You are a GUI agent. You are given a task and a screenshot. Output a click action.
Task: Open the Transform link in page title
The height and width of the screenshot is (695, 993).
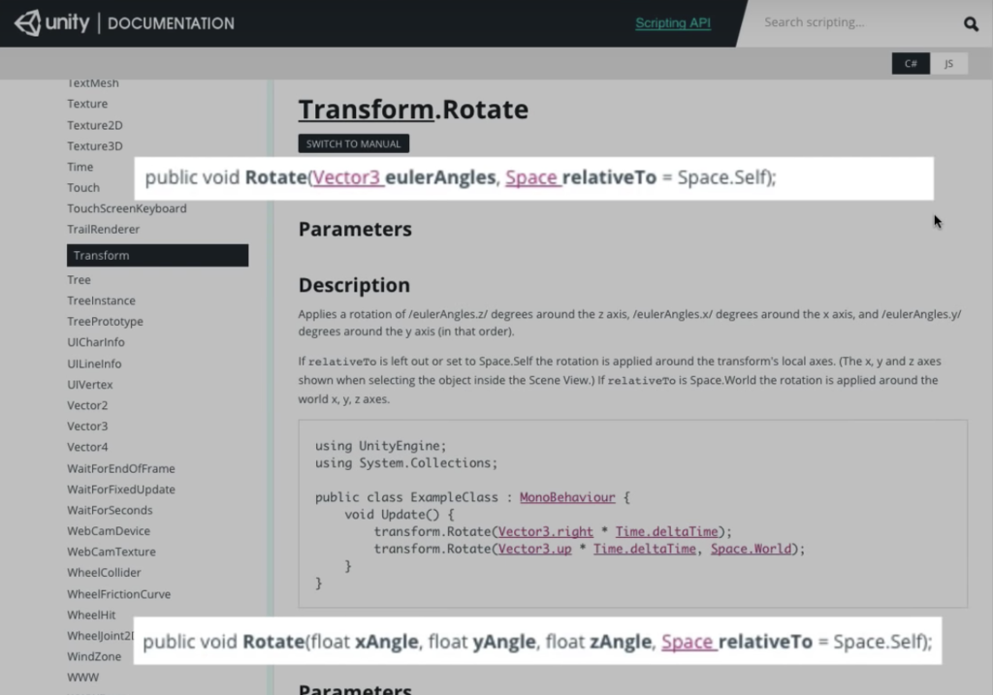[366, 110]
